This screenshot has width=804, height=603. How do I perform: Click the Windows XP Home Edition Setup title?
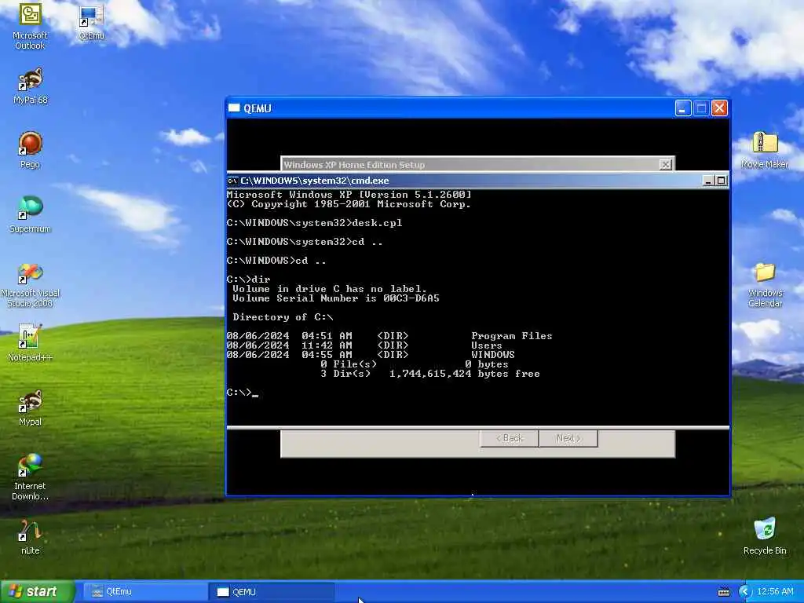click(354, 165)
